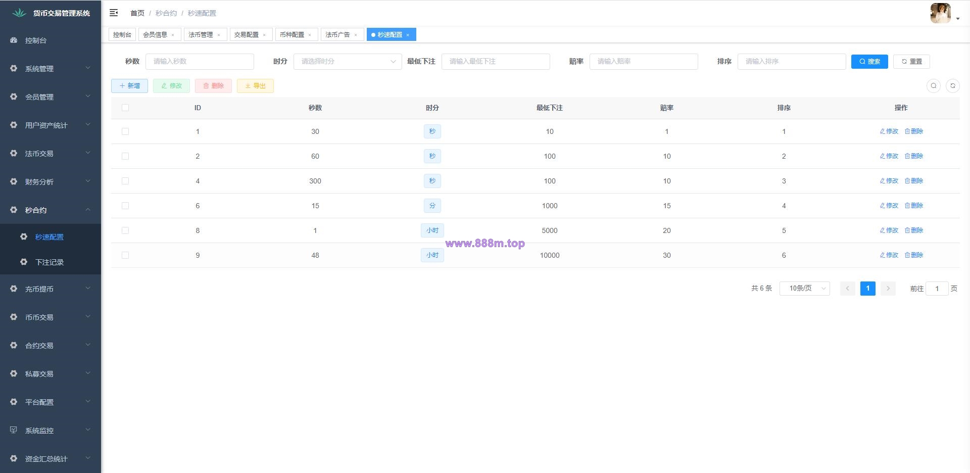Collapse sidebar with the hamburger icon
The width and height of the screenshot is (970, 473).
(x=114, y=13)
